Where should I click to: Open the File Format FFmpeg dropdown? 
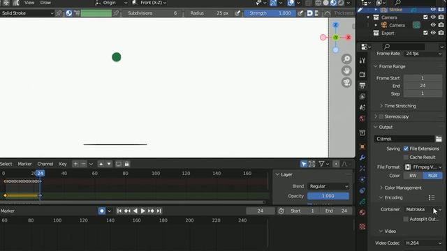click(x=423, y=167)
